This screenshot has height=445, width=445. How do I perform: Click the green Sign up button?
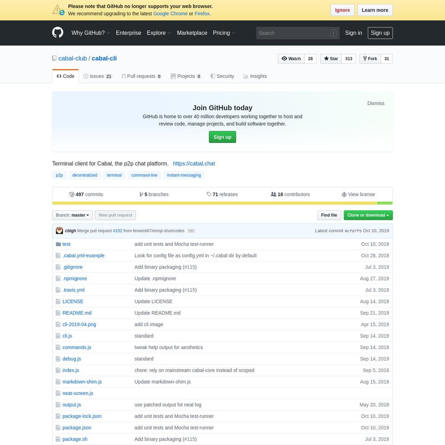click(x=222, y=137)
